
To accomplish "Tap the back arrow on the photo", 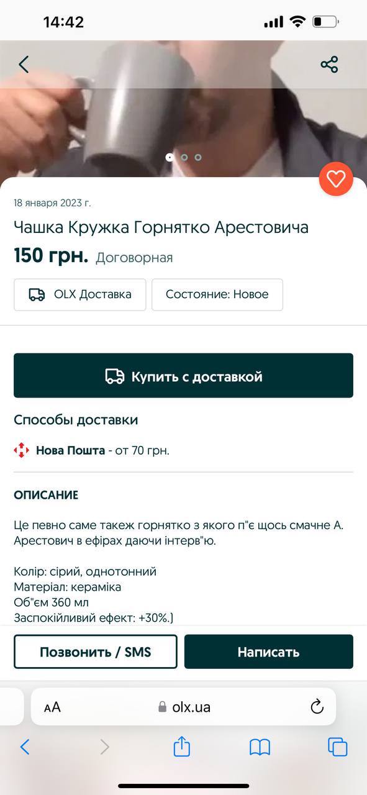I will [24, 64].
